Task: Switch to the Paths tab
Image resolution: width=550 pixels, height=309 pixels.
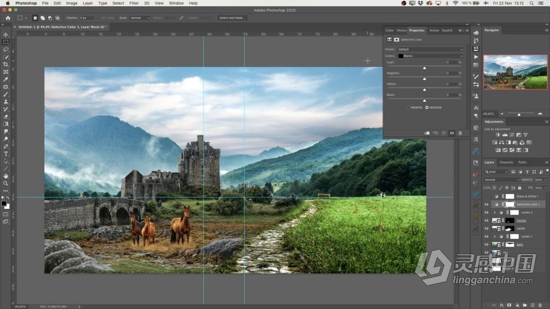Action: [x=522, y=162]
